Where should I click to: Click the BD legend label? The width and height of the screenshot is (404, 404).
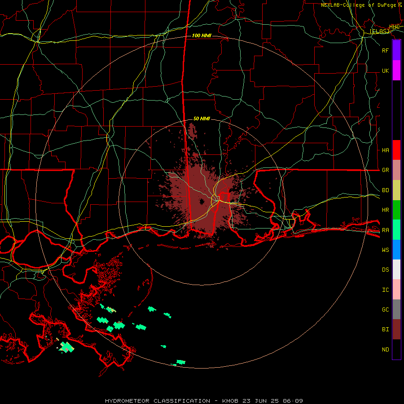(385, 190)
